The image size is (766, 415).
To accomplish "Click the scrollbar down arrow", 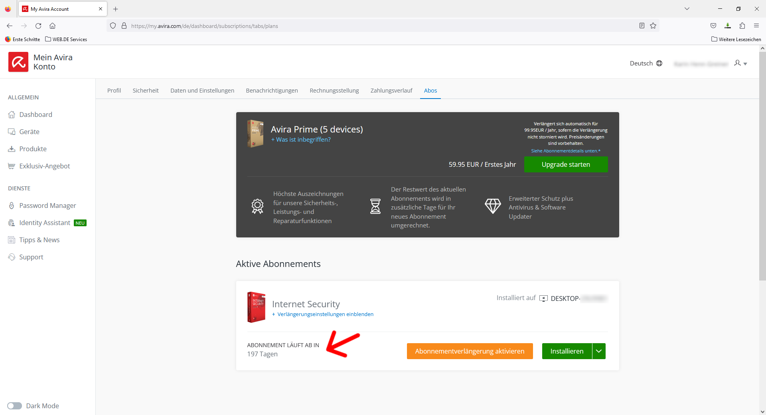I will tap(762, 411).
